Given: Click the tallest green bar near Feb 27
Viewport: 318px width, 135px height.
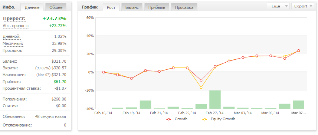Looking at the screenshot, I should [215, 99].
